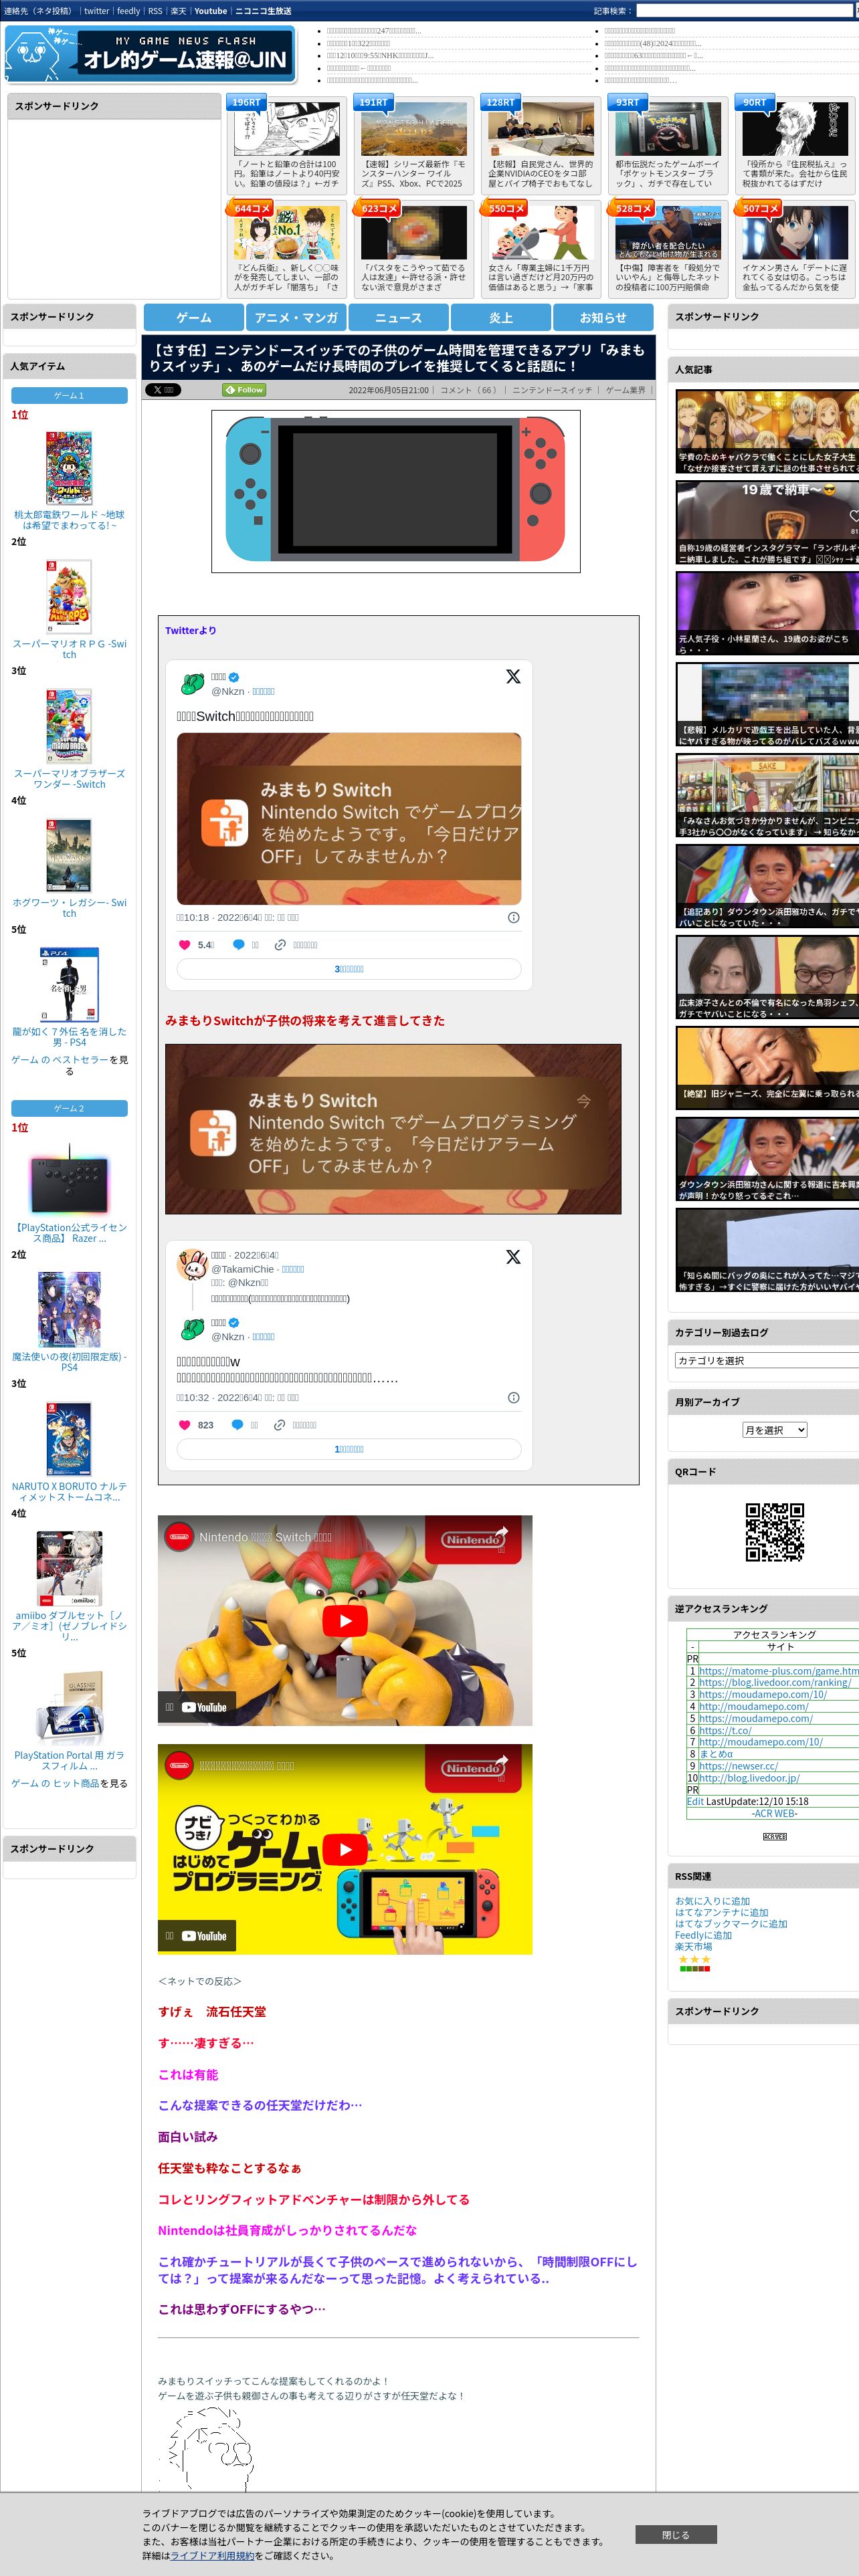This screenshot has width=859, height=2576.
Task: Click the newser.cc ranking link
Action: tap(738, 1766)
